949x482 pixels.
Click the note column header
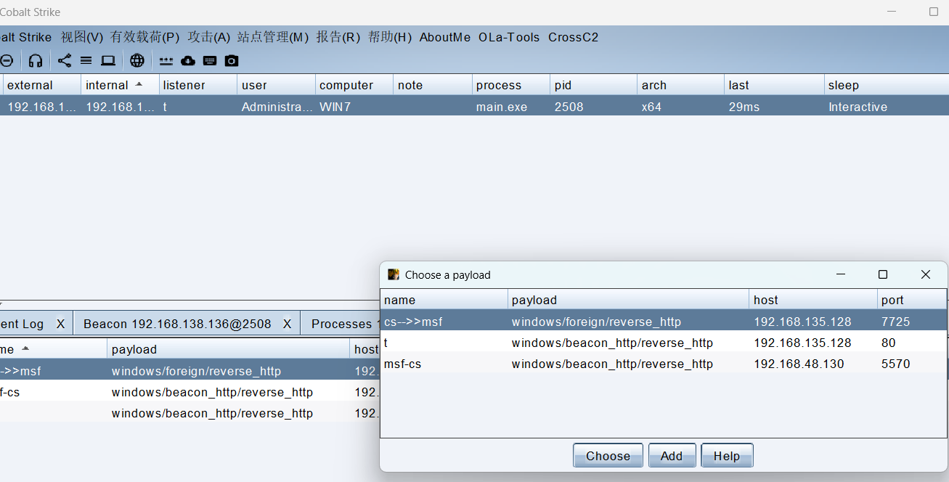point(433,85)
